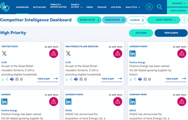Image resolution: width=188 pixels, height=120 pixels.
Task: Toggle star on Pozitive Energy LinkedIn card
Action: (x=149, y=79)
